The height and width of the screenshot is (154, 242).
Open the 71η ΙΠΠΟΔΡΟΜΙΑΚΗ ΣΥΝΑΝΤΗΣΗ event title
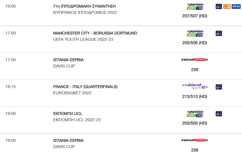(x=84, y=6)
